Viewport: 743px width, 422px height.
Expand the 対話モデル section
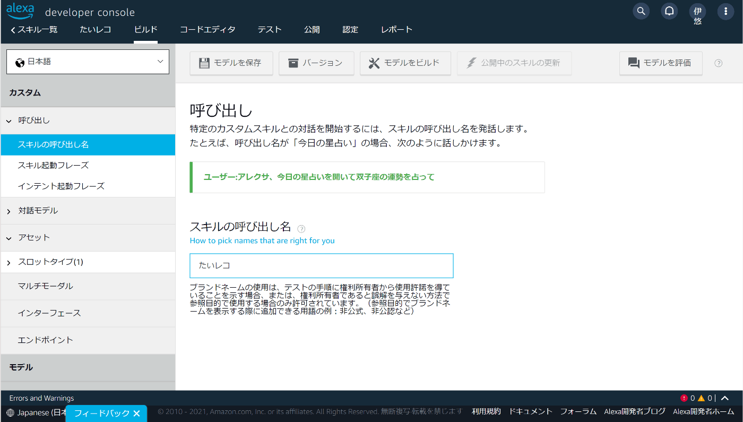[88, 211]
